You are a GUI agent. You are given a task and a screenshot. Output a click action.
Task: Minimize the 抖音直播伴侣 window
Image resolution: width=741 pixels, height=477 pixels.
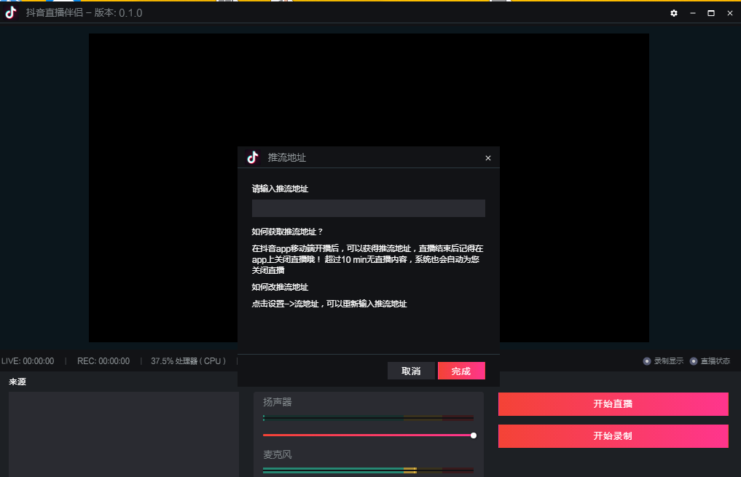click(x=692, y=13)
